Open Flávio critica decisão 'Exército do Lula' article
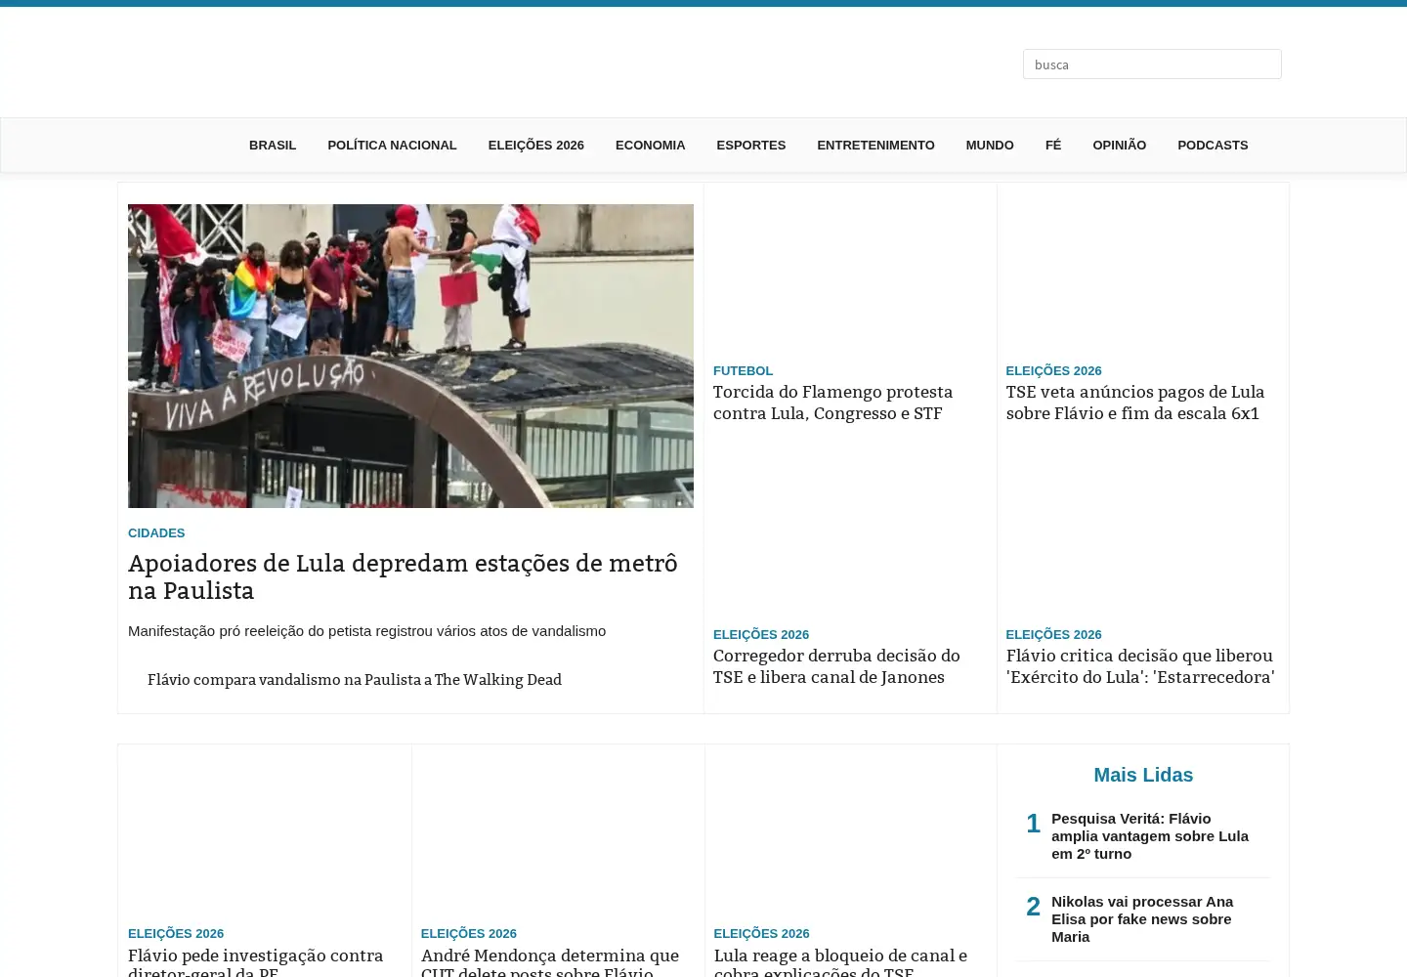This screenshot has width=1407, height=977. pyautogui.click(x=1140, y=666)
